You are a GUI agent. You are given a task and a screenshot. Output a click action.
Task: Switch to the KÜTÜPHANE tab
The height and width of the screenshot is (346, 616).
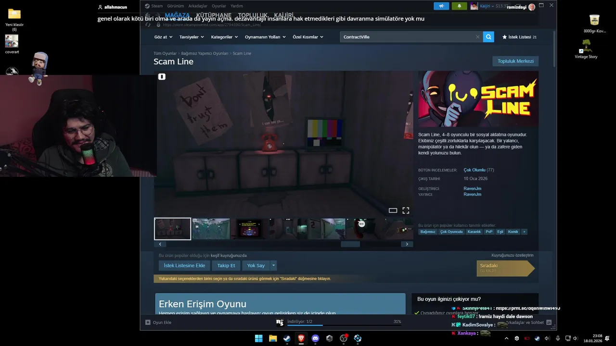pos(214,15)
